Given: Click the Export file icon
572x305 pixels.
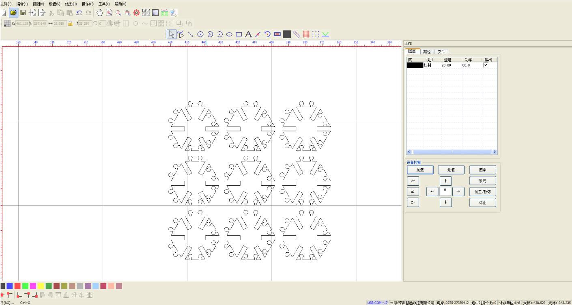Looking at the screenshot, I should pos(41,13).
